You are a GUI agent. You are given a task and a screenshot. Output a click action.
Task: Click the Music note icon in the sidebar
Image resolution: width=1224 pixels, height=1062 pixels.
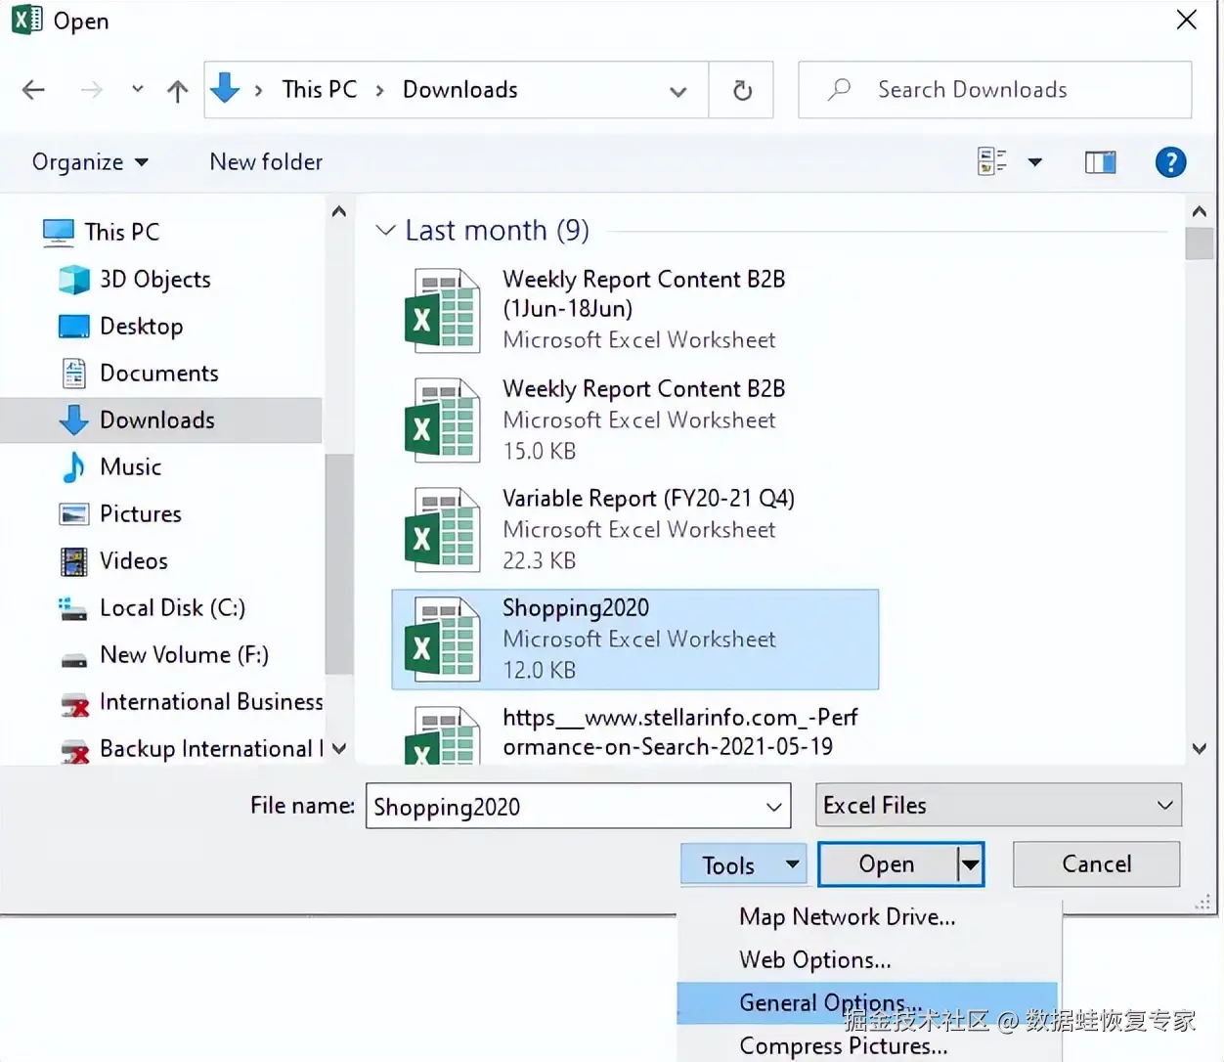[x=74, y=466]
